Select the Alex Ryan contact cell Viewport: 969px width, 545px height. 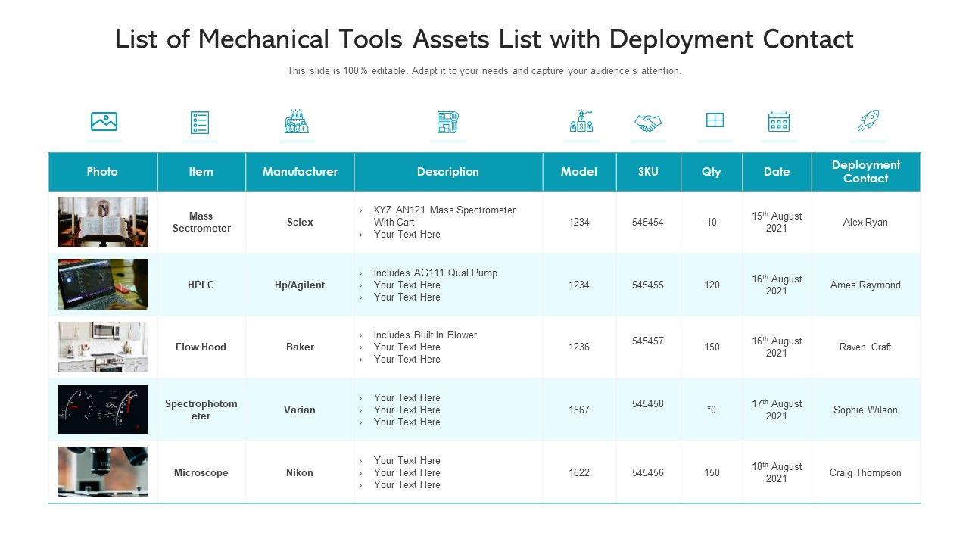[865, 223]
